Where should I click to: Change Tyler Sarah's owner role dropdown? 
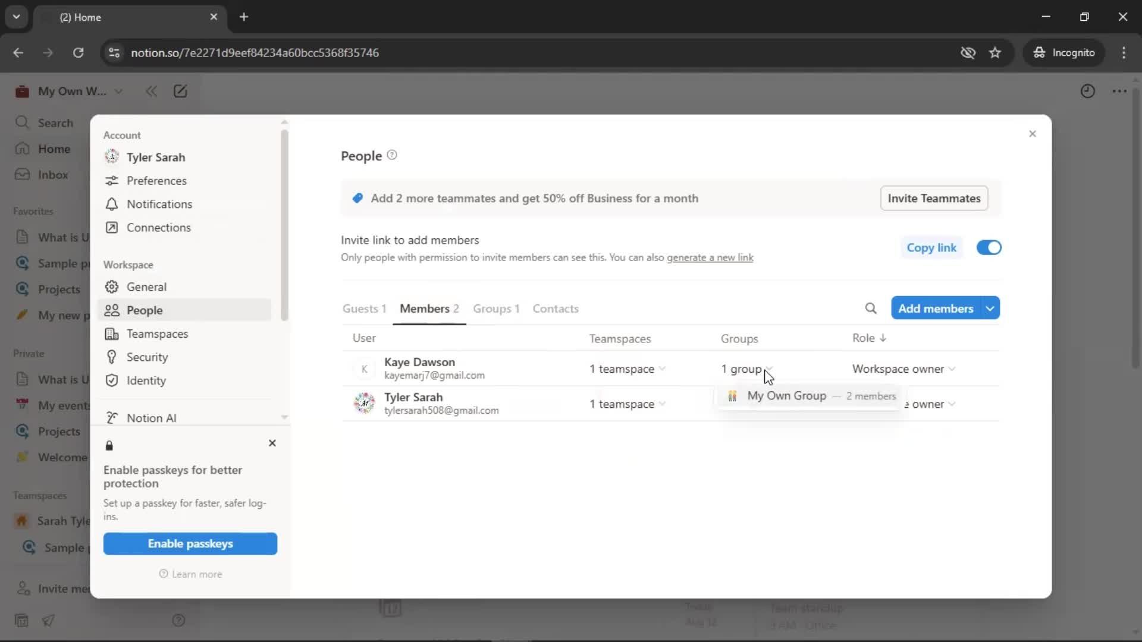(930, 404)
